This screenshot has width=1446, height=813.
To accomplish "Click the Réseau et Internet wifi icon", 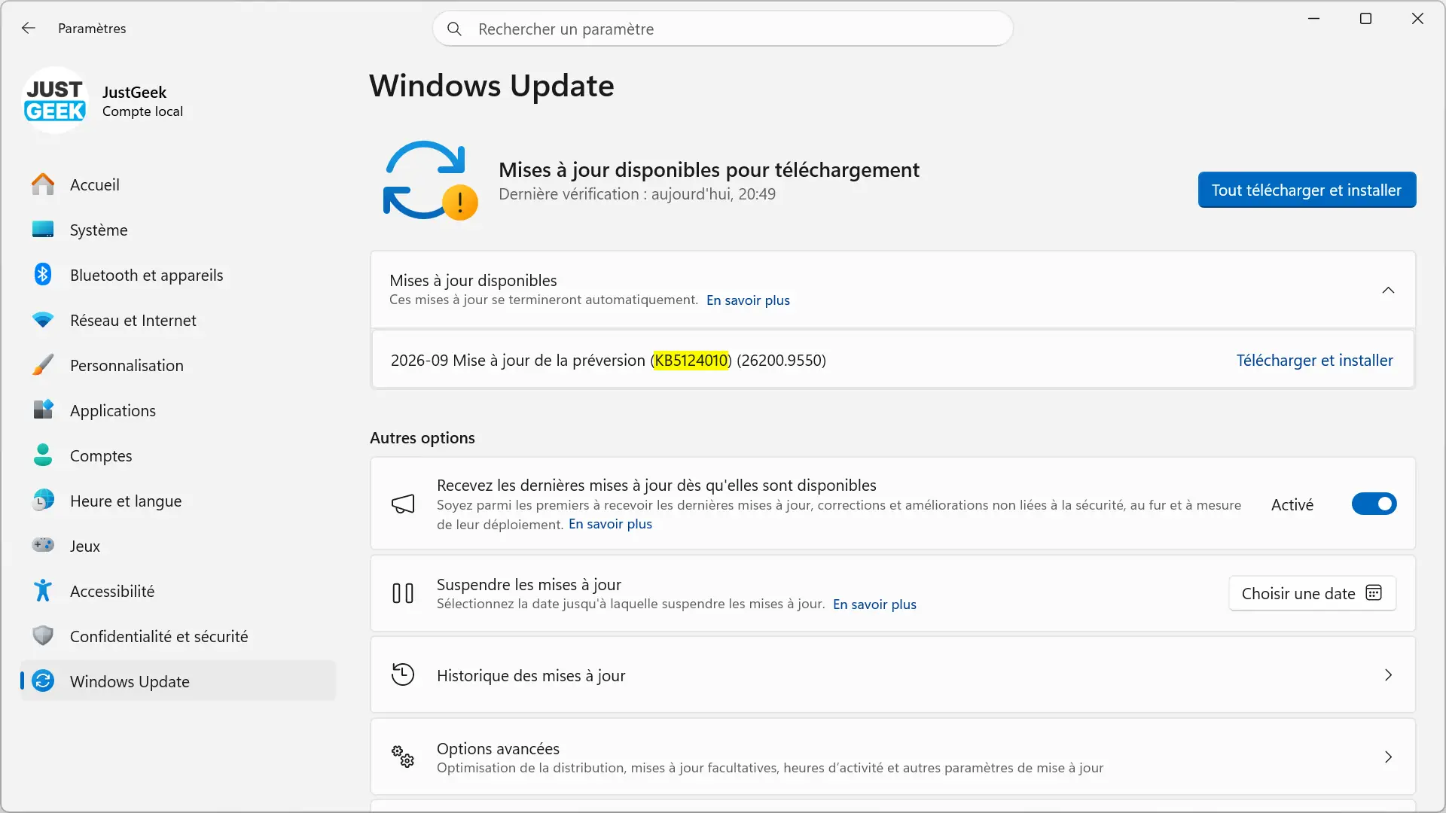I will (43, 320).
